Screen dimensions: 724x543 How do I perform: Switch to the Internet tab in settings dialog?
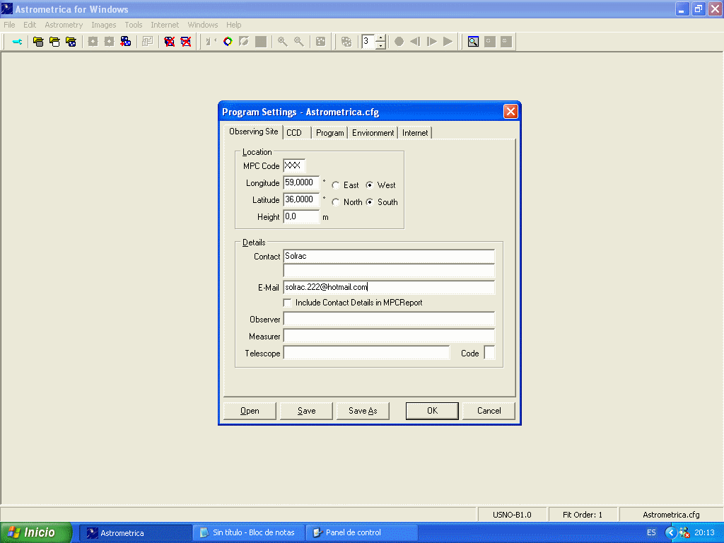414,133
